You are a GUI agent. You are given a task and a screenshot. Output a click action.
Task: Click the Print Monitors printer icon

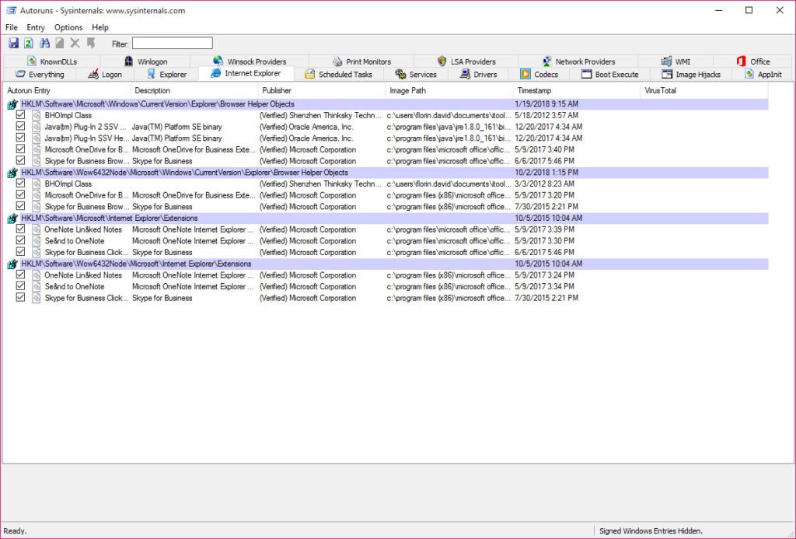(337, 61)
